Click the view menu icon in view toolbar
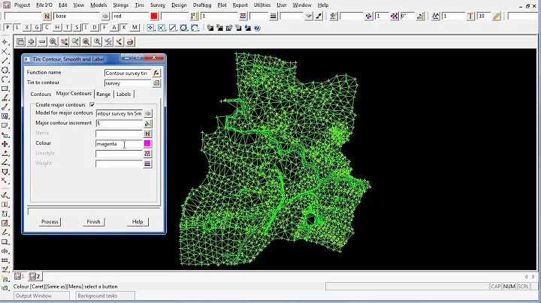 20,42
